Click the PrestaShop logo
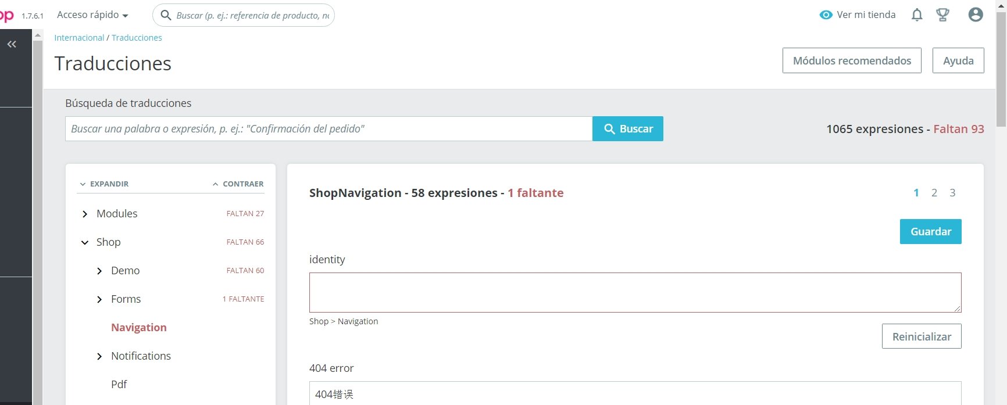The height and width of the screenshot is (405, 1007). coord(7,15)
